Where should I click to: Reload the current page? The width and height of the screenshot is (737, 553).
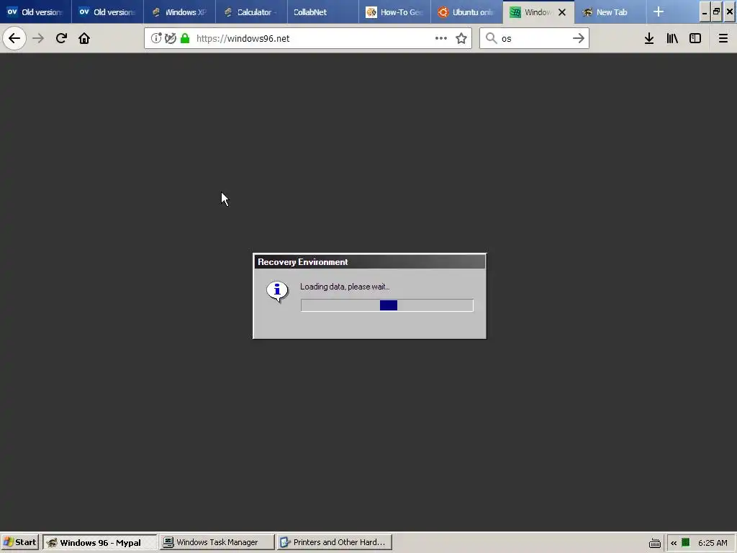pos(61,38)
